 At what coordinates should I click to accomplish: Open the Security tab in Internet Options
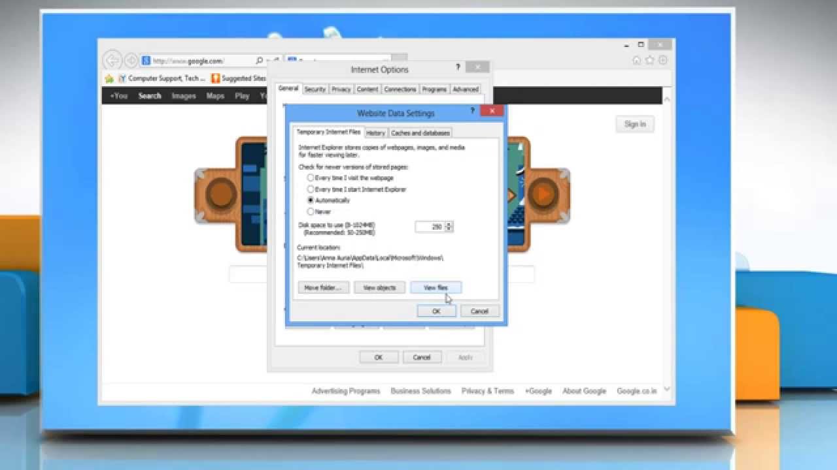(315, 89)
